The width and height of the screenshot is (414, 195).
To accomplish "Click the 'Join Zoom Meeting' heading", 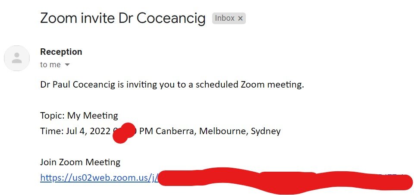I will point(80,162).
